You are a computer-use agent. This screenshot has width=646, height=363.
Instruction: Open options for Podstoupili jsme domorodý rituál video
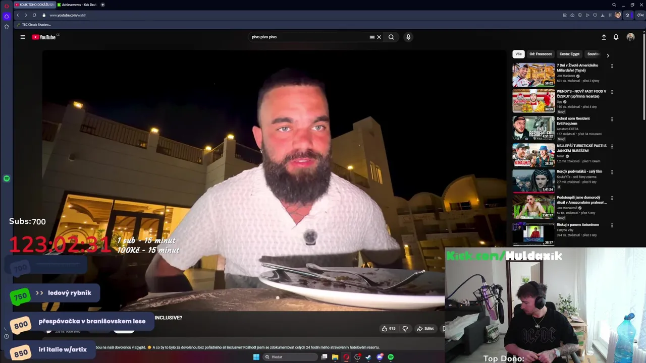[612, 199]
